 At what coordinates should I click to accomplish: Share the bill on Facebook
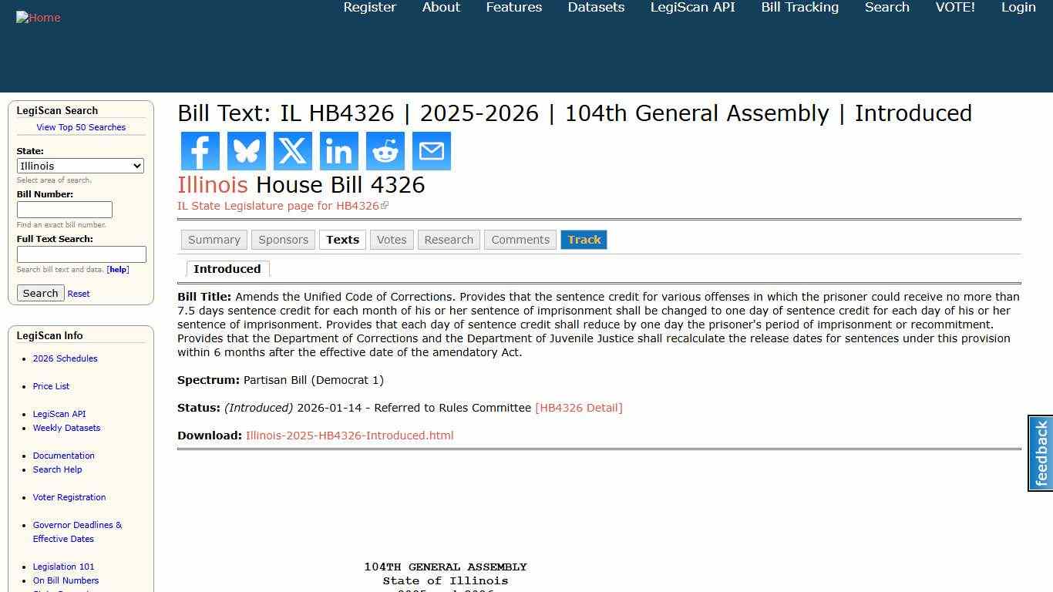(x=200, y=151)
